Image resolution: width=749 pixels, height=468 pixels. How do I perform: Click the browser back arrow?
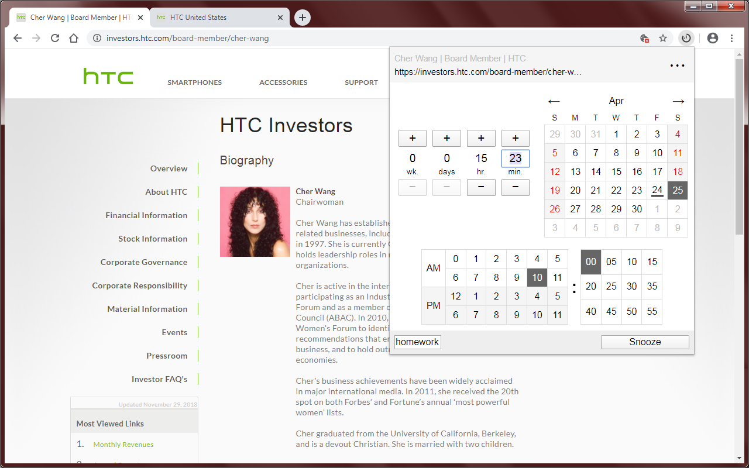click(18, 38)
